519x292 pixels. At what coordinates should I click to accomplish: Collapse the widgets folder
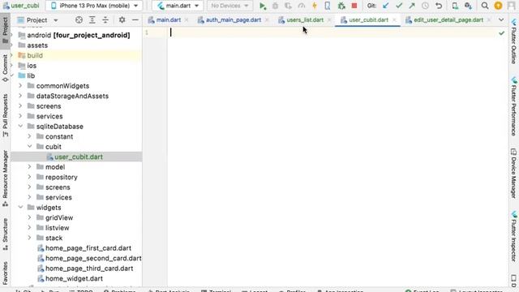[20, 208]
